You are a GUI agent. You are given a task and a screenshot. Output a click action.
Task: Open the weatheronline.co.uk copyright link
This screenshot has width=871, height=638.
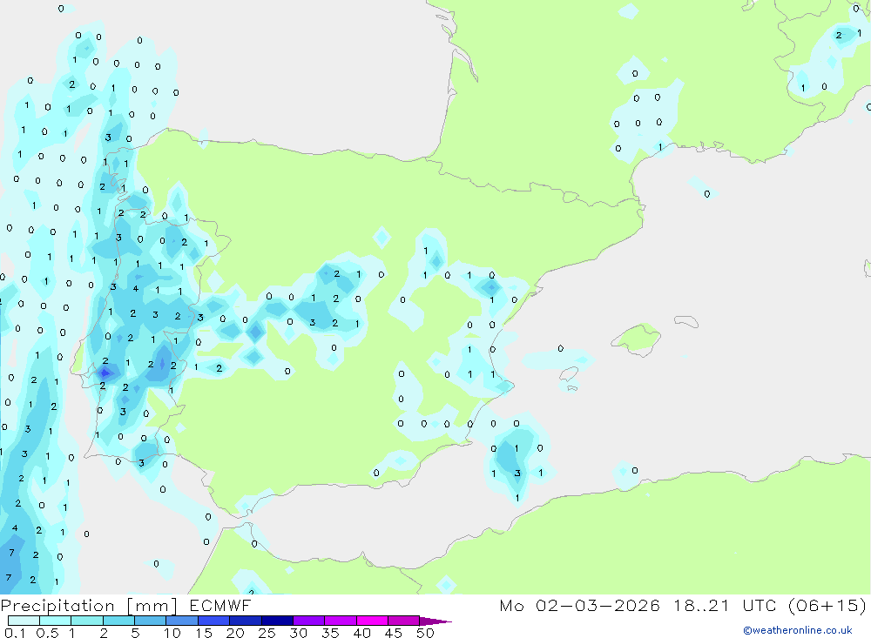[797, 630]
